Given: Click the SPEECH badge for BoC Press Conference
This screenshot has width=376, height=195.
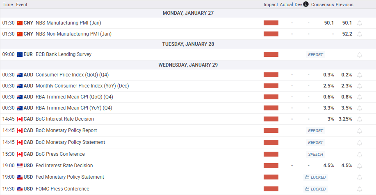Looking at the screenshot, I should (315, 155).
